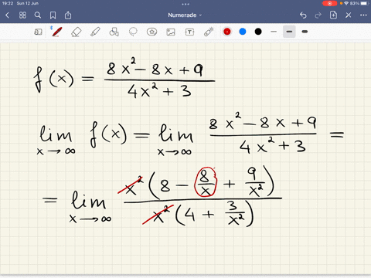
Task: Choose the black pen color
Action: pos(258,32)
